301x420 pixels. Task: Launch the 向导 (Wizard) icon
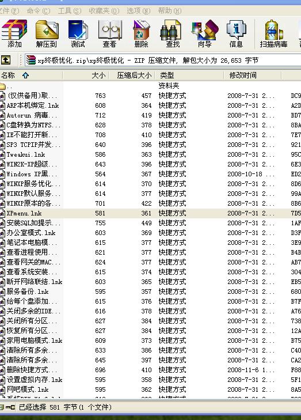(205, 34)
